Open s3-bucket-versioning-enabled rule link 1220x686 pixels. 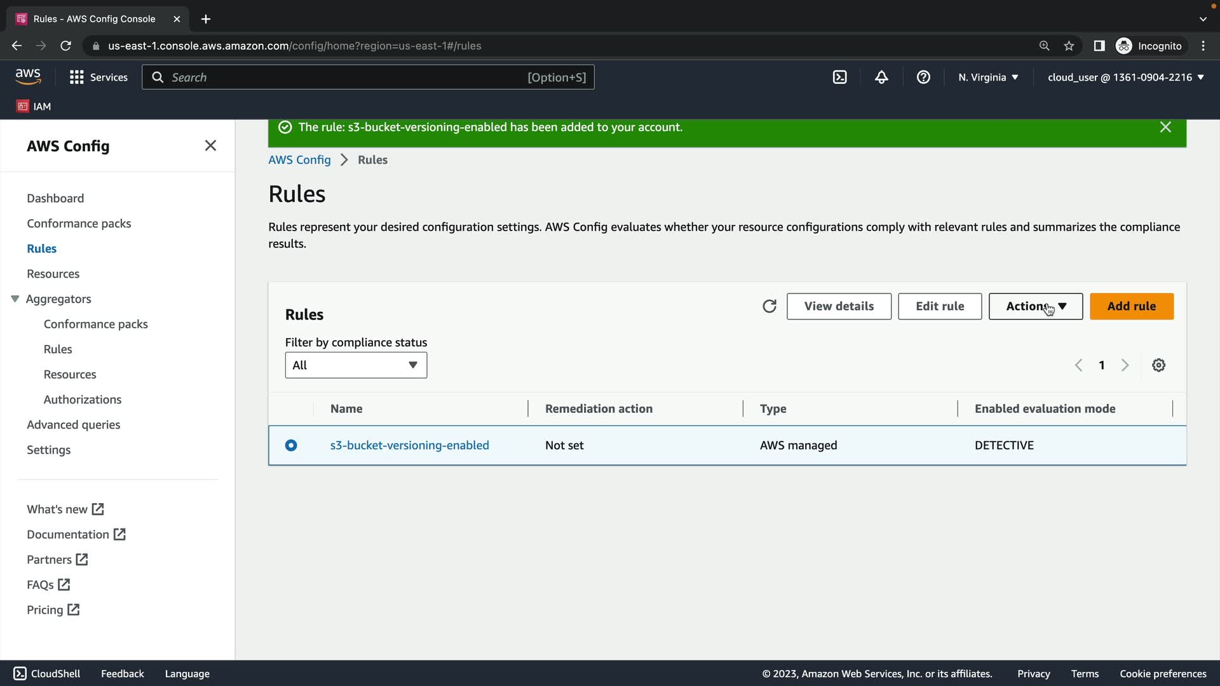[409, 445]
